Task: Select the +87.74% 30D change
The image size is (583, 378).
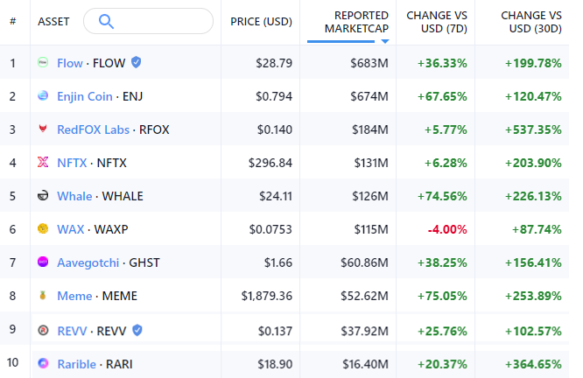Action: (x=537, y=229)
